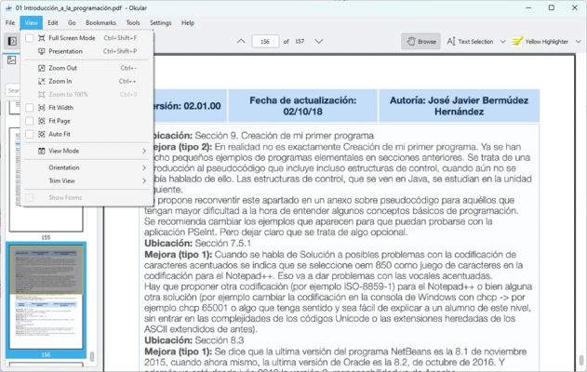The height and width of the screenshot is (372, 587).
Task: Expand the View Mode submenu arrow
Action: pos(144,151)
